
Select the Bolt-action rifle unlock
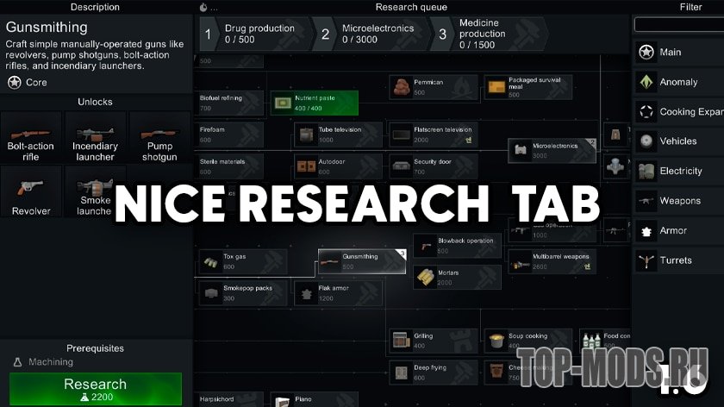[x=31, y=138]
